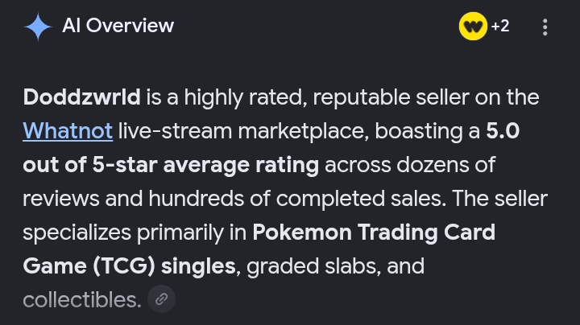This screenshot has height=325, width=580.
Task: Open the three-dot more options menu
Action: [545, 27]
